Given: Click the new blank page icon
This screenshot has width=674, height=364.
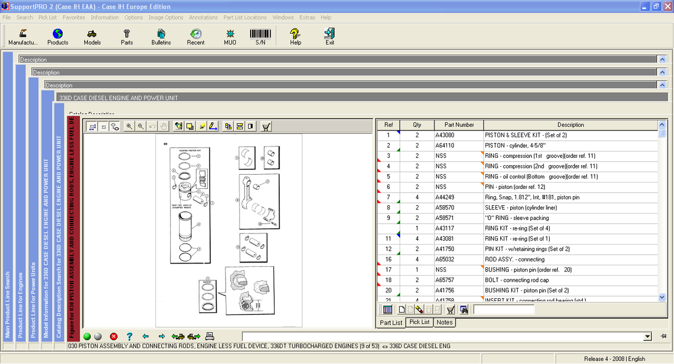Looking at the screenshot, I should 402,309.
